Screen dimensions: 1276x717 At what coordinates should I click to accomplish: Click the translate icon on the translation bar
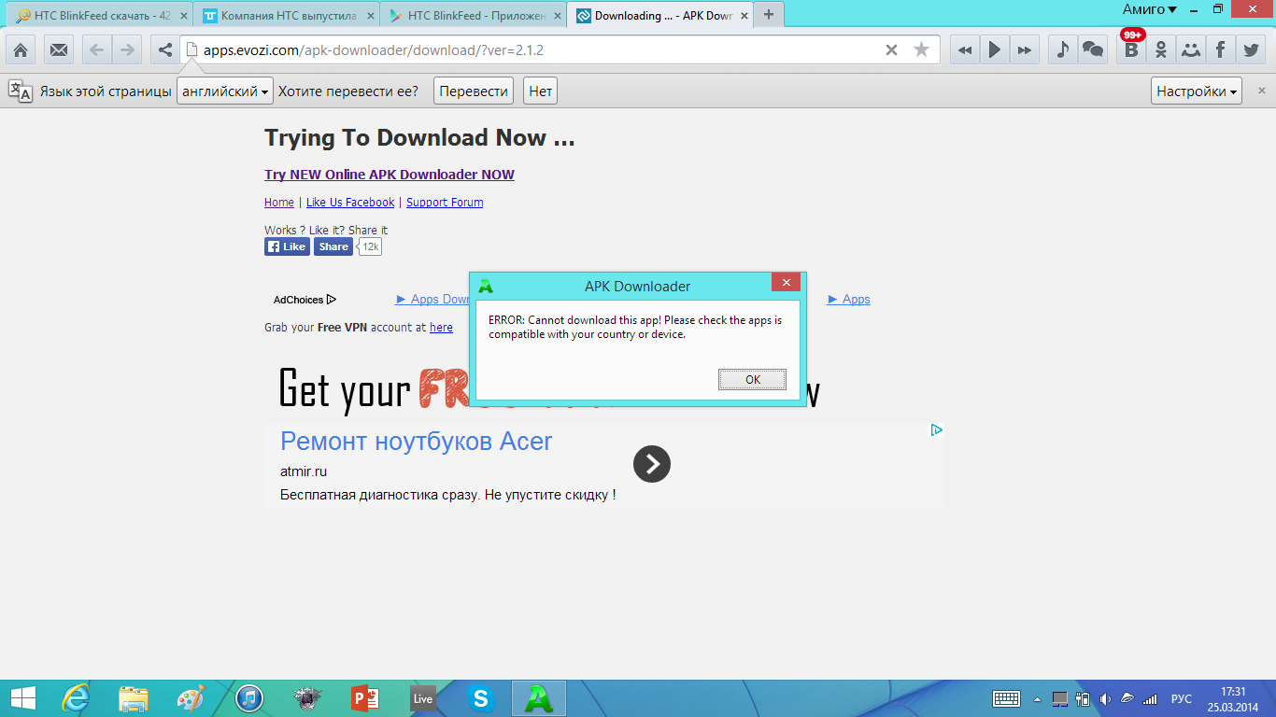(21, 91)
